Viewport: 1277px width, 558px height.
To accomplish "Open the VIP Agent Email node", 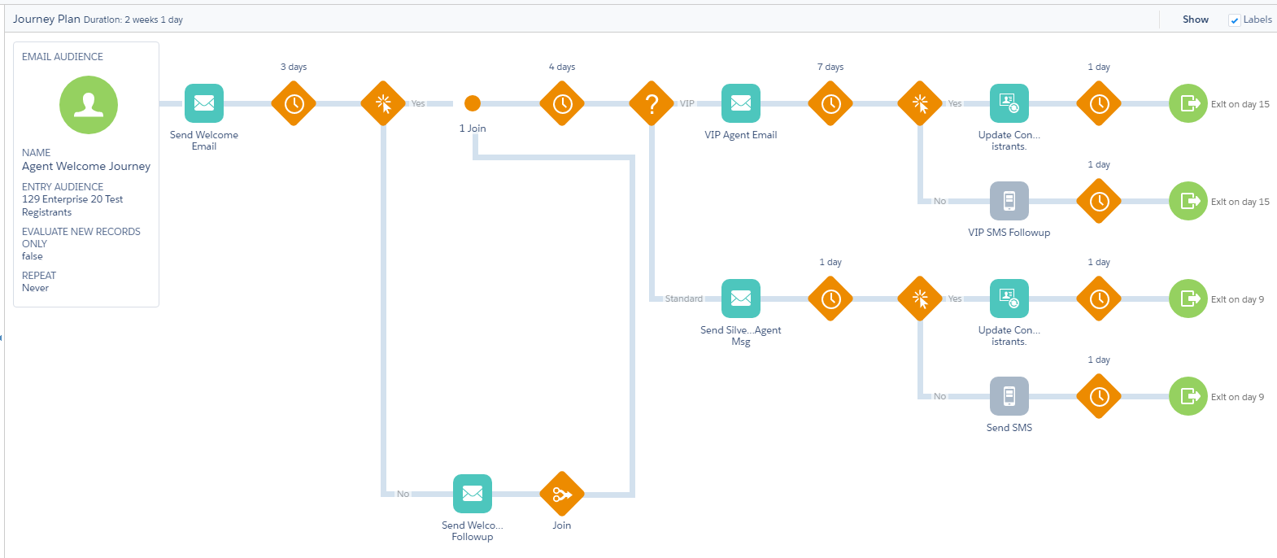I will tap(741, 103).
